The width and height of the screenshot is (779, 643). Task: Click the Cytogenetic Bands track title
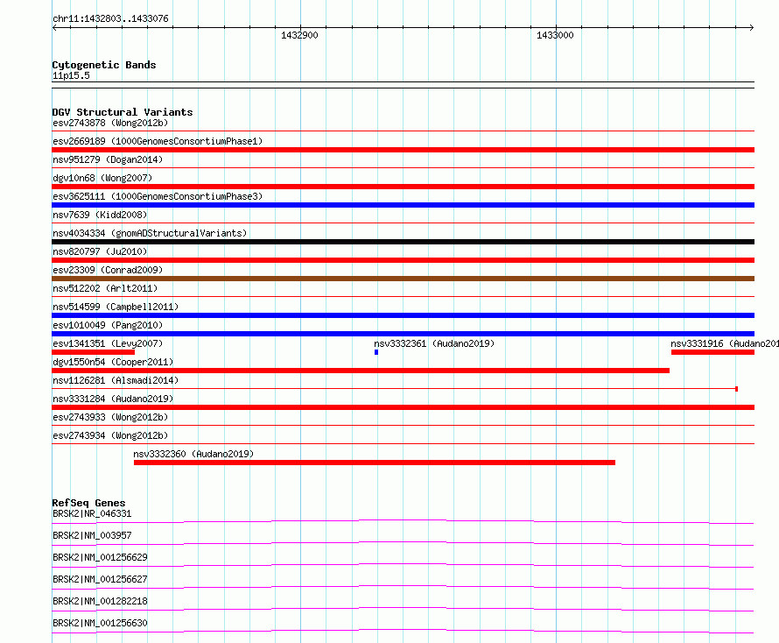[104, 65]
